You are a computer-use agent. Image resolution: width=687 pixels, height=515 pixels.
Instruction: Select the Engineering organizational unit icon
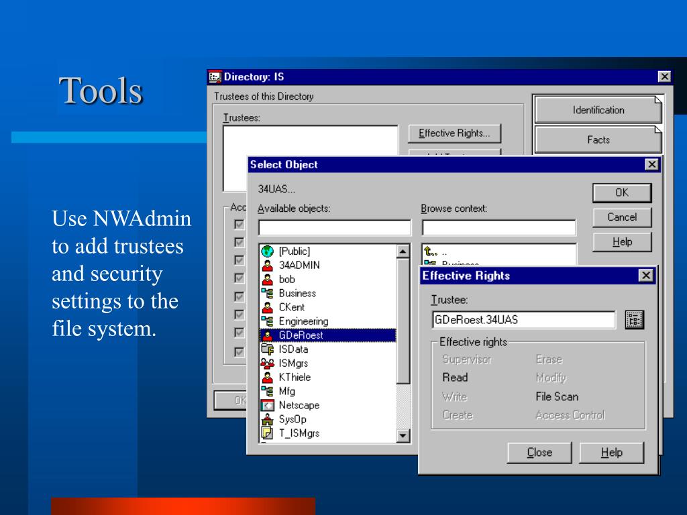point(267,321)
